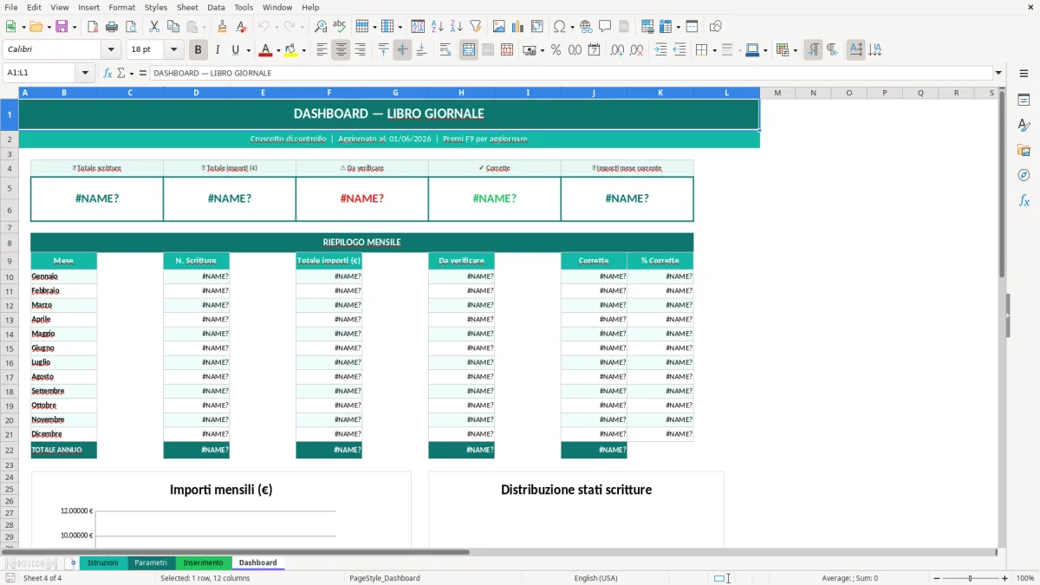Insert an image from toolbar

tap(499, 27)
